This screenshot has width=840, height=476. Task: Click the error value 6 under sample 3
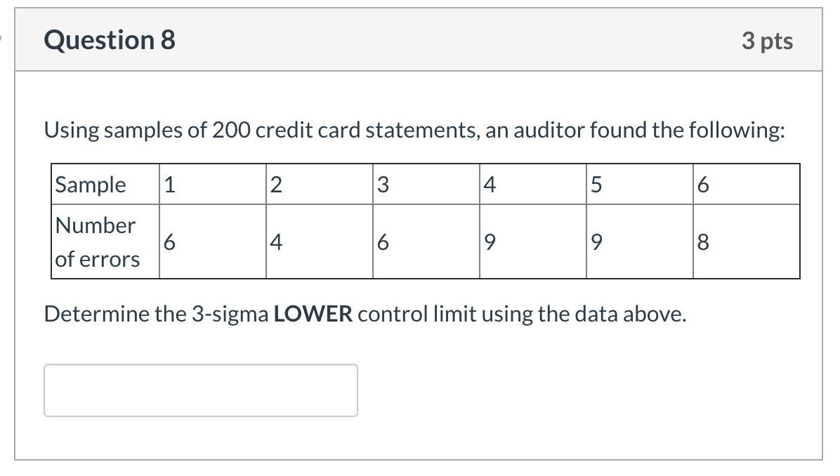pos(383,241)
